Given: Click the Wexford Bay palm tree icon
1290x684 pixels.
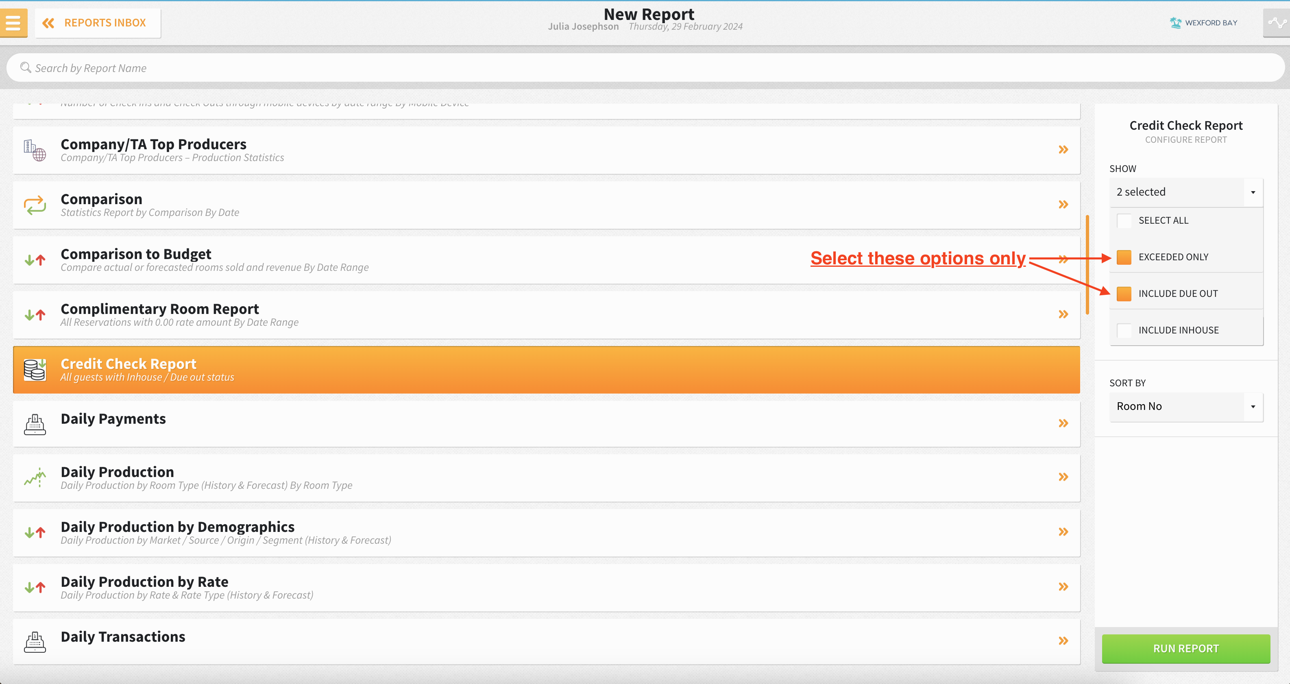Looking at the screenshot, I should pos(1175,22).
